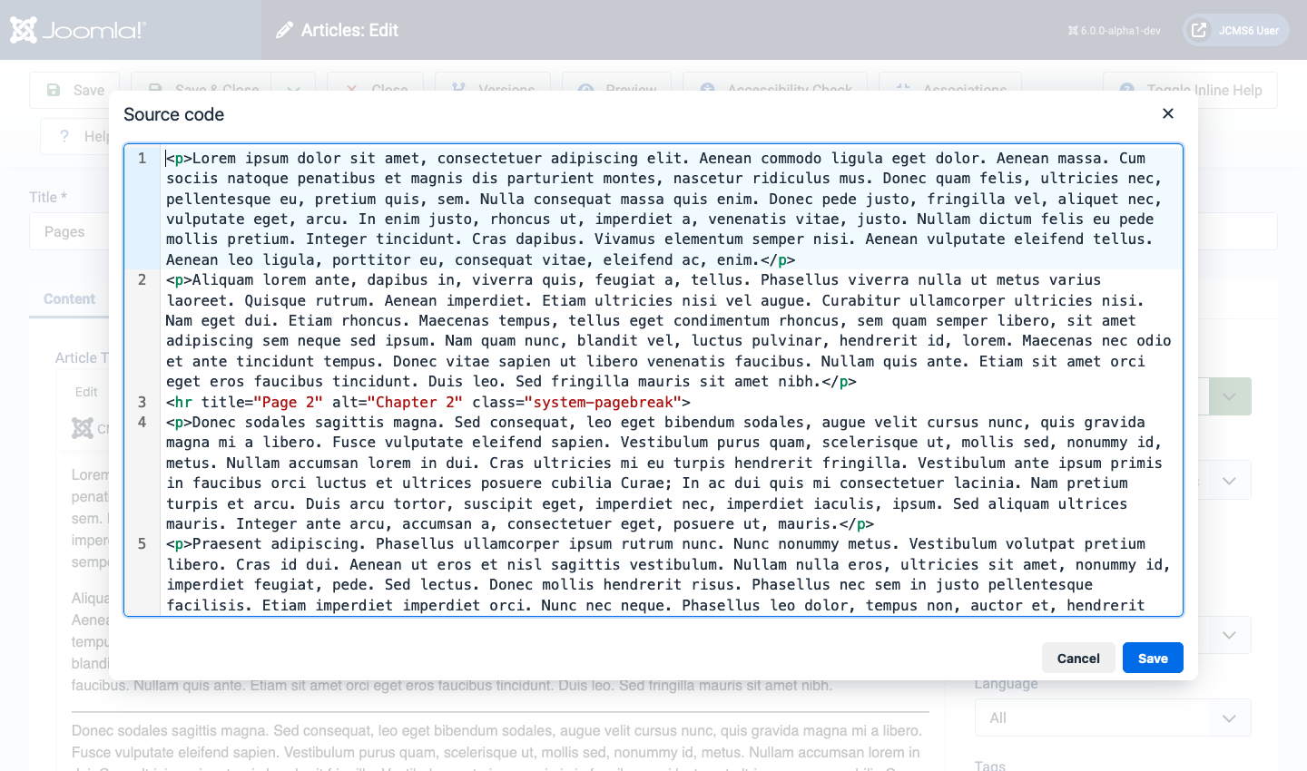Save the source code changes

coord(1153,658)
